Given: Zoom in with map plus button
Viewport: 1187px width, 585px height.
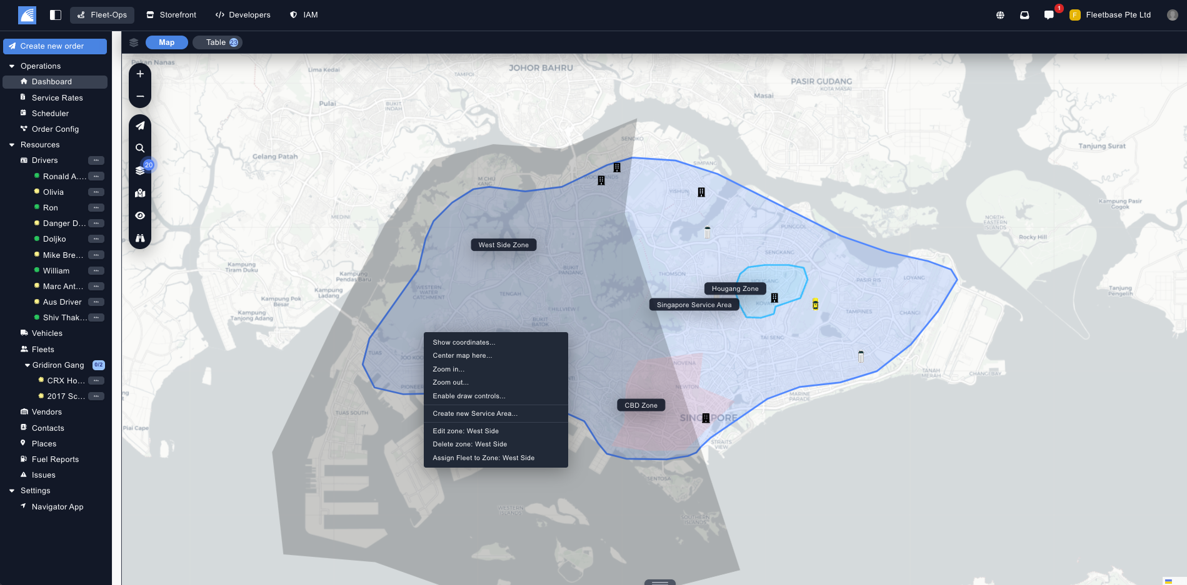Looking at the screenshot, I should (x=140, y=74).
